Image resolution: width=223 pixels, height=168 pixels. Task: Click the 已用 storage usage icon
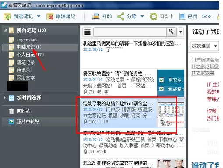tap(182, 16)
